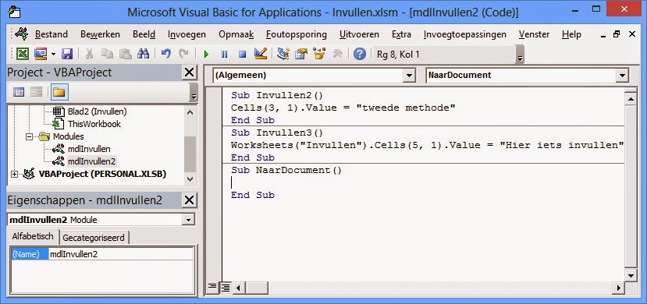
Task: Open the Opmaak menu
Action: click(x=236, y=34)
